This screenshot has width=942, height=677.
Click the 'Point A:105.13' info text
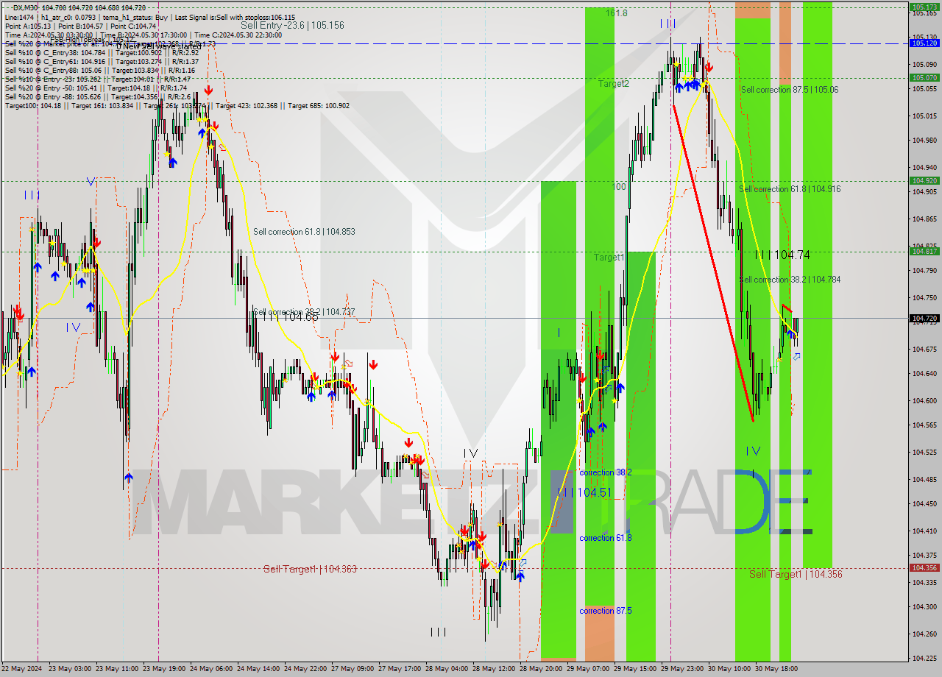(28, 26)
